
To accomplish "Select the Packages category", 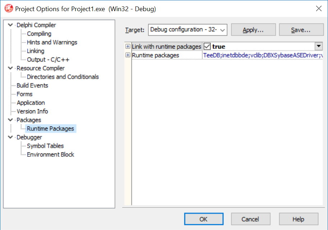I will coord(29,120).
